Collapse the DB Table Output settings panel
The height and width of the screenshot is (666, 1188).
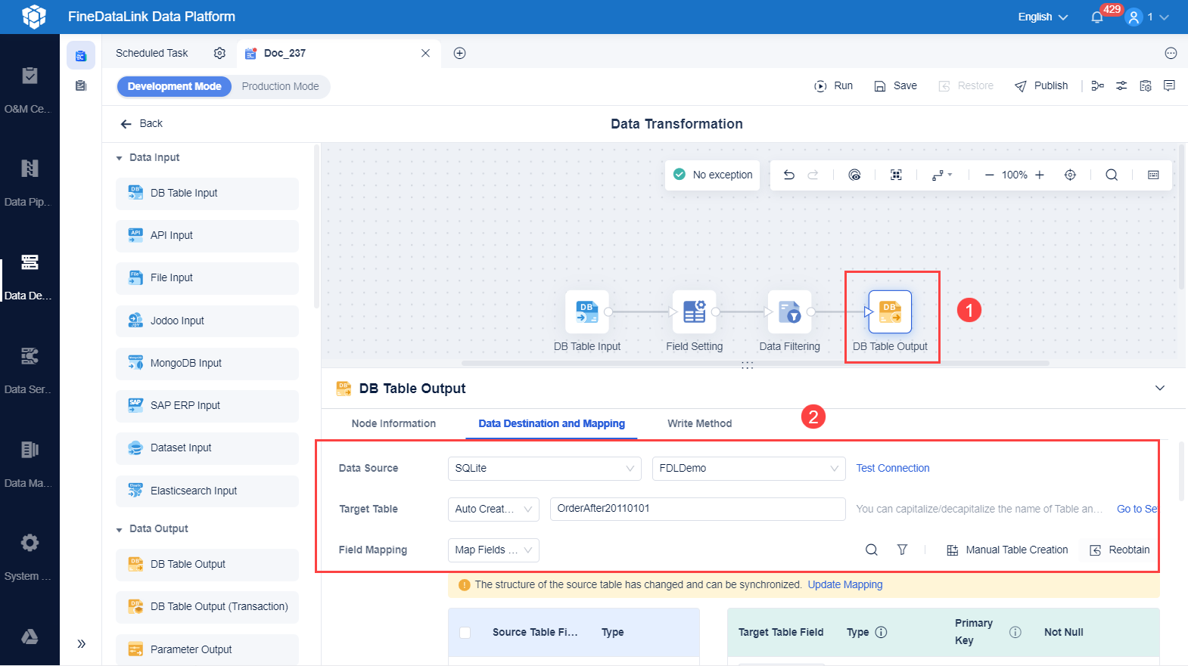[1160, 388]
